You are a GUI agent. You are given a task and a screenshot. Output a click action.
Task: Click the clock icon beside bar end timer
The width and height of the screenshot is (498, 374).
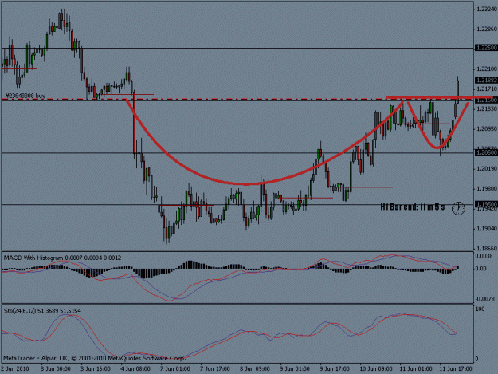(x=458, y=208)
